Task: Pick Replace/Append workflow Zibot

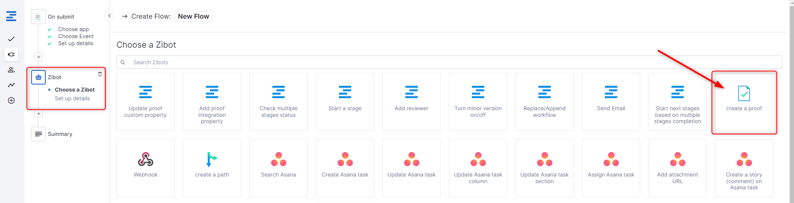Action: [545, 102]
